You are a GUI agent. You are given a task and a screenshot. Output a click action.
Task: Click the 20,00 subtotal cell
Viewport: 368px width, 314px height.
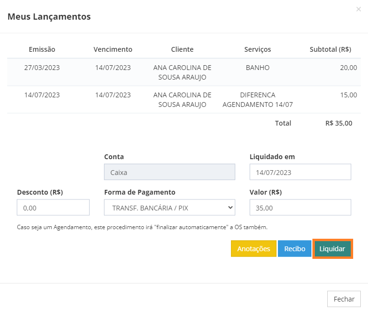(348, 68)
